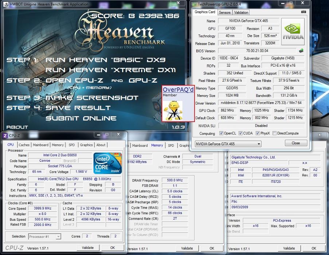Switch to the Validation tab in GPU-Z
This screenshot has width=329, height=255.
click(241, 13)
